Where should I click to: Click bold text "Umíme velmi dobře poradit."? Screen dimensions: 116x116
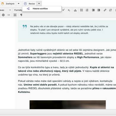40,85
